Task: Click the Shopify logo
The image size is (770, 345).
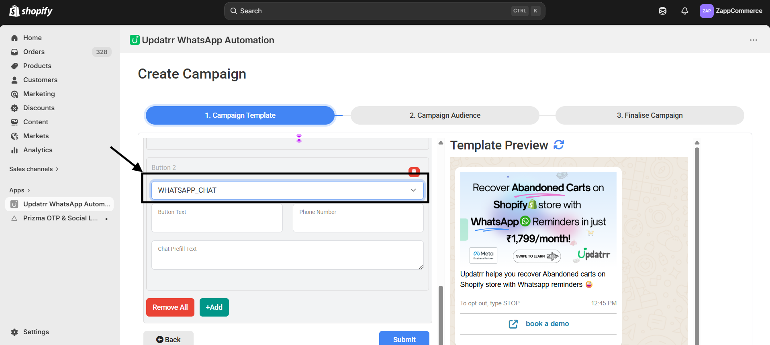Action: click(31, 11)
